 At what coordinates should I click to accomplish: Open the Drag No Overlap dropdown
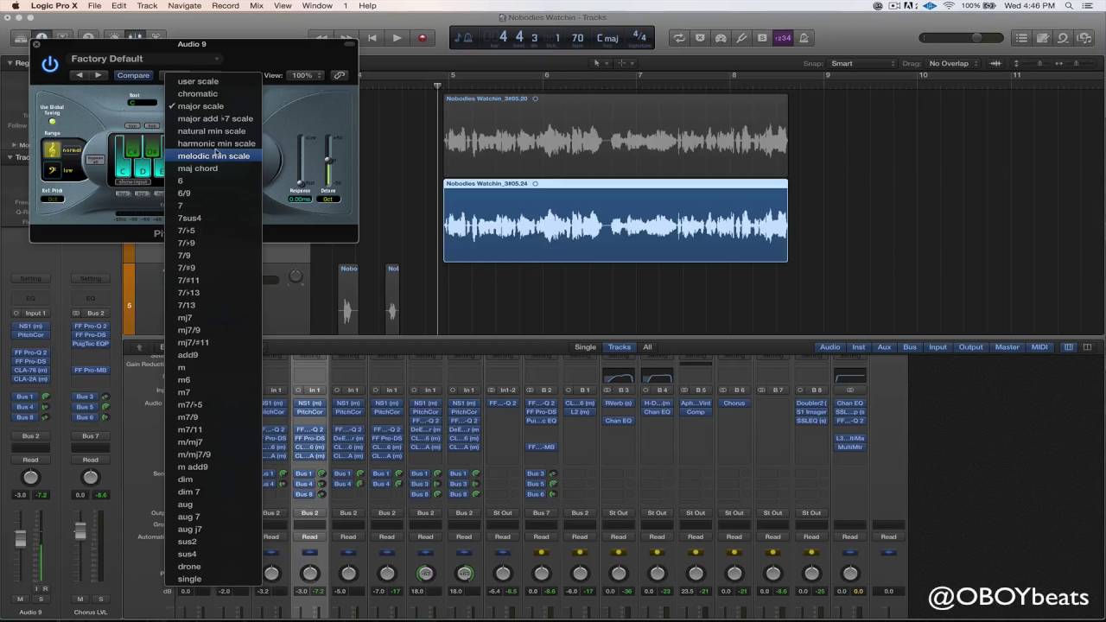tap(954, 63)
